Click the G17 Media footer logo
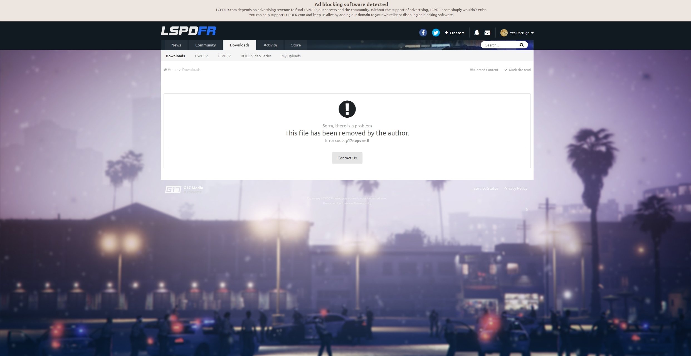691x356 pixels. point(173,189)
